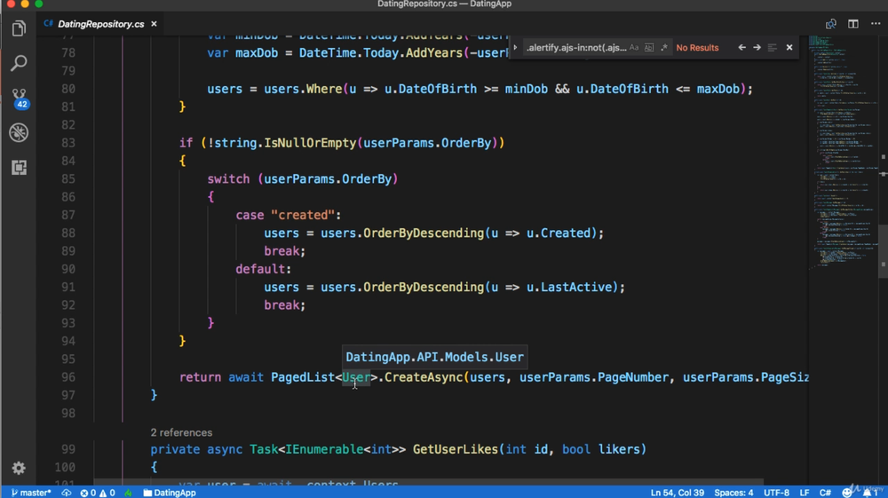Viewport: 888px width, 498px height.
Task: Click line number 83 in the gutter
Action: pos(68,143)
